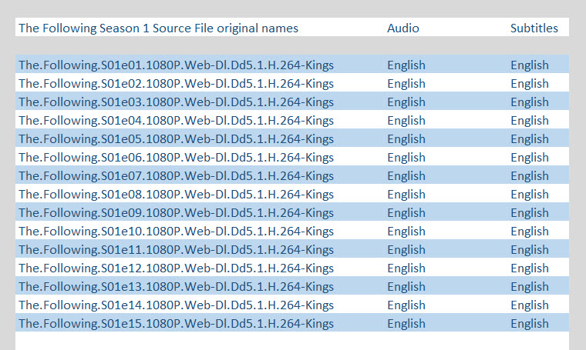
Task: Select the Subtitles 'English' cell in the S01e05 row
Action: pyautogui.click(x=530, y=139)
